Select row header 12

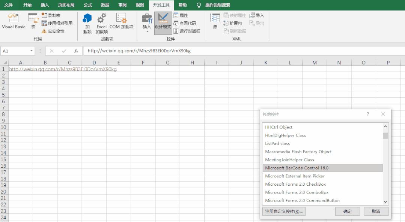click(x=4, y=140)
